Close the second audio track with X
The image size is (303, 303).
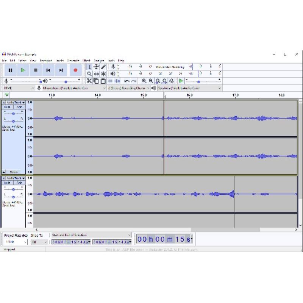4,178
